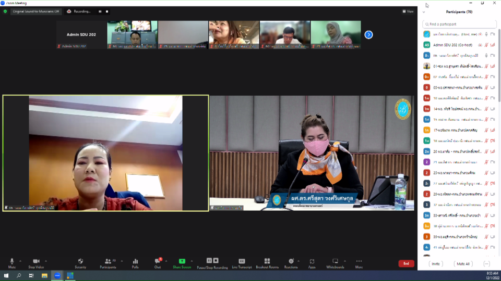
Task: Open Task View on taskbar
Action: (31, 276)
